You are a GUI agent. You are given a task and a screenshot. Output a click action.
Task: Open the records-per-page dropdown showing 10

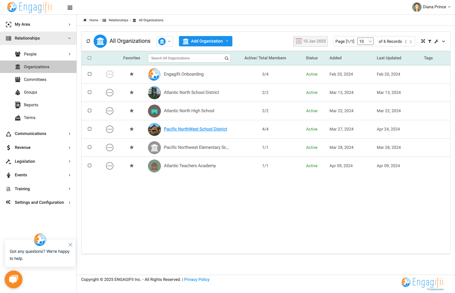365,41
